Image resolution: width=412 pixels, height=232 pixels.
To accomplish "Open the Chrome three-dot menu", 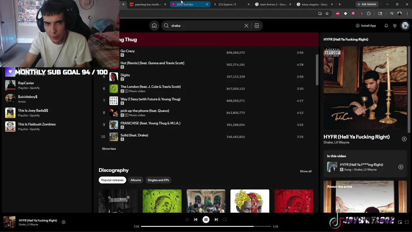I will (407, 14).
